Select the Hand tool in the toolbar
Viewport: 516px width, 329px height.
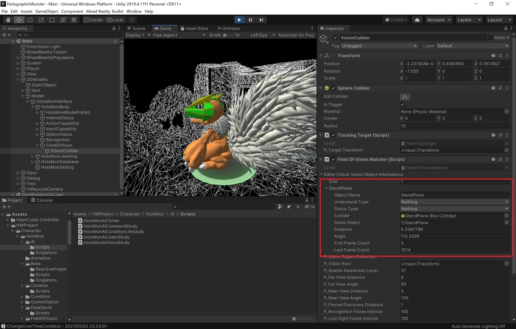8,20
